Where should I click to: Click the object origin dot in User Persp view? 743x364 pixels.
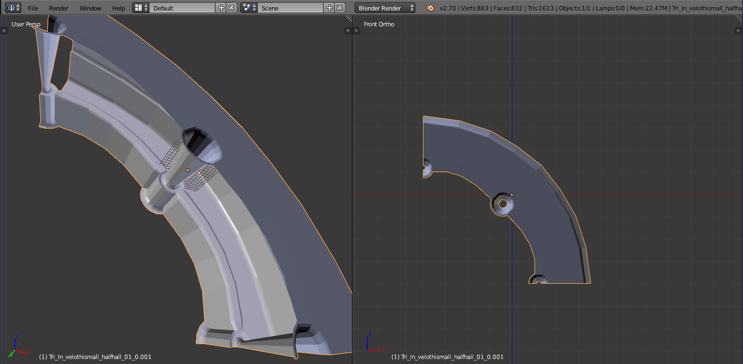[187, 170]
